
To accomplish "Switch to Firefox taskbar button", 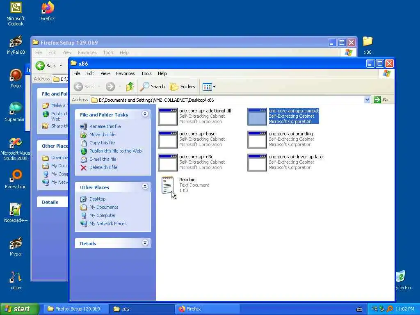I will pos(207,309).
